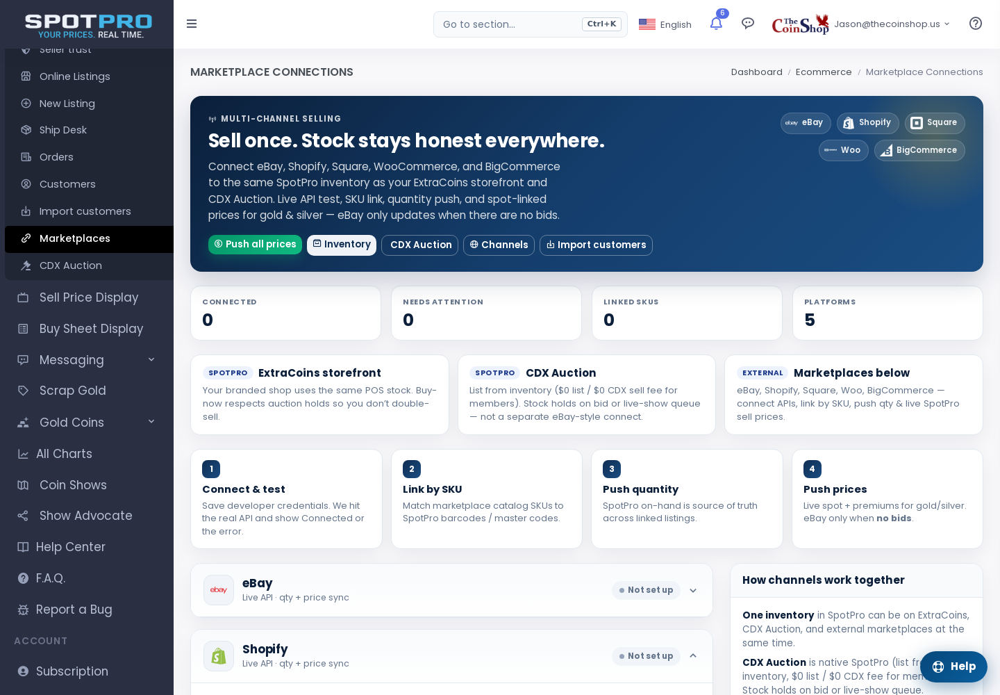Follow the Ecommerce breadcrumb link
This screenshot has height=695, width=1000.
pyautogui.click(x=824, y=72)
